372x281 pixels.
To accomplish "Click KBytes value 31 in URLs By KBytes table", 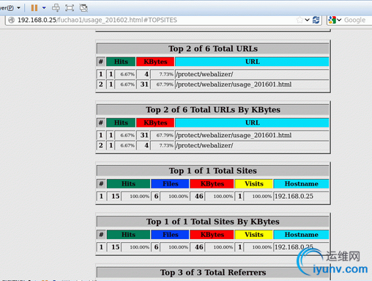I will 144,135.
